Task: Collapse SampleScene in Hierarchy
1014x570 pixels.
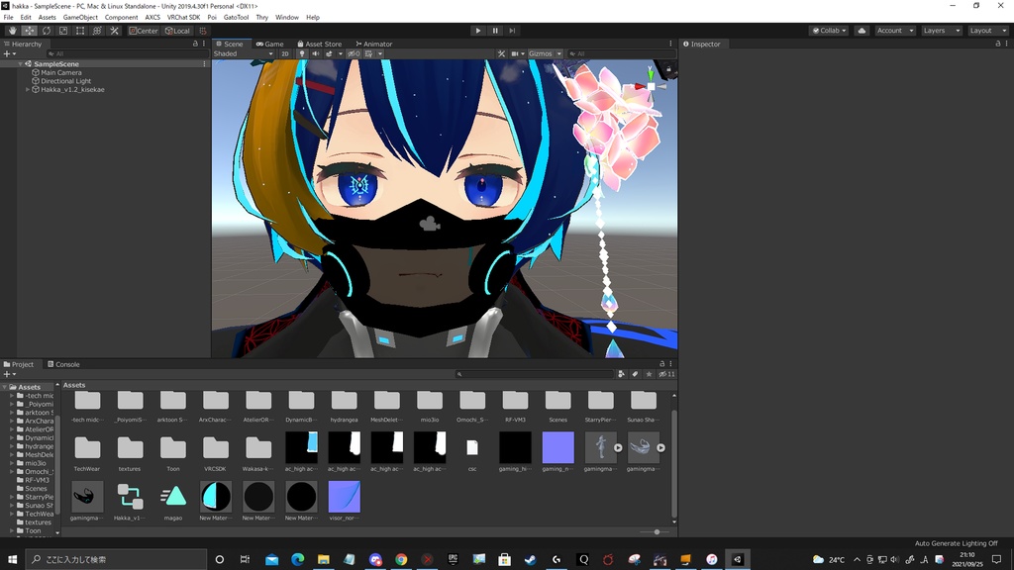Action: [20, 64]
